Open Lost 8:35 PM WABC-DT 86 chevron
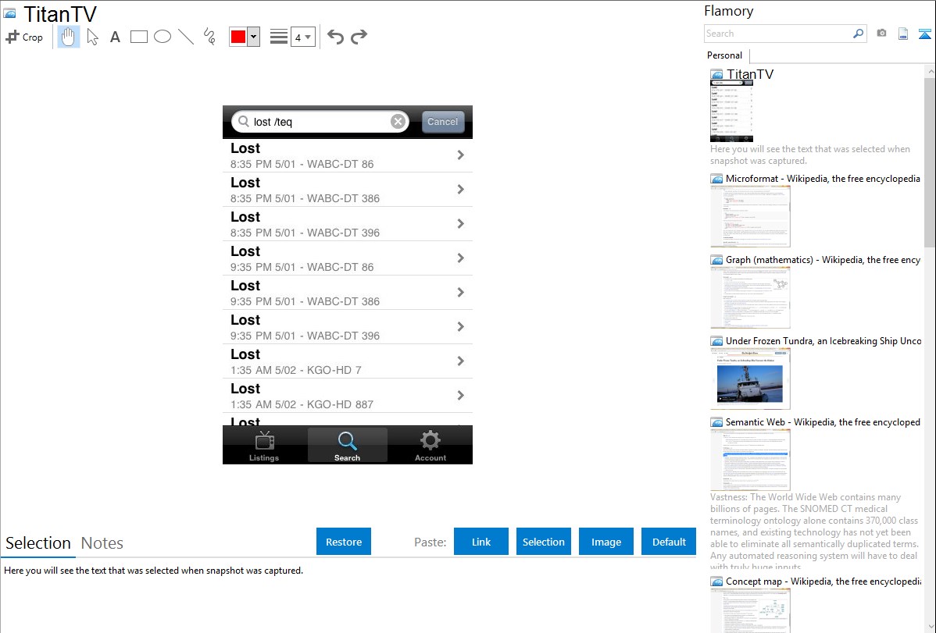 coord(461,155)
